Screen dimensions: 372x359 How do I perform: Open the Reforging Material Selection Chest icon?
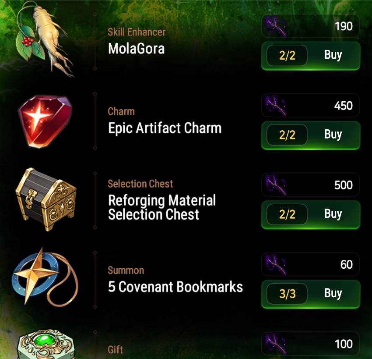pos(46,199)
